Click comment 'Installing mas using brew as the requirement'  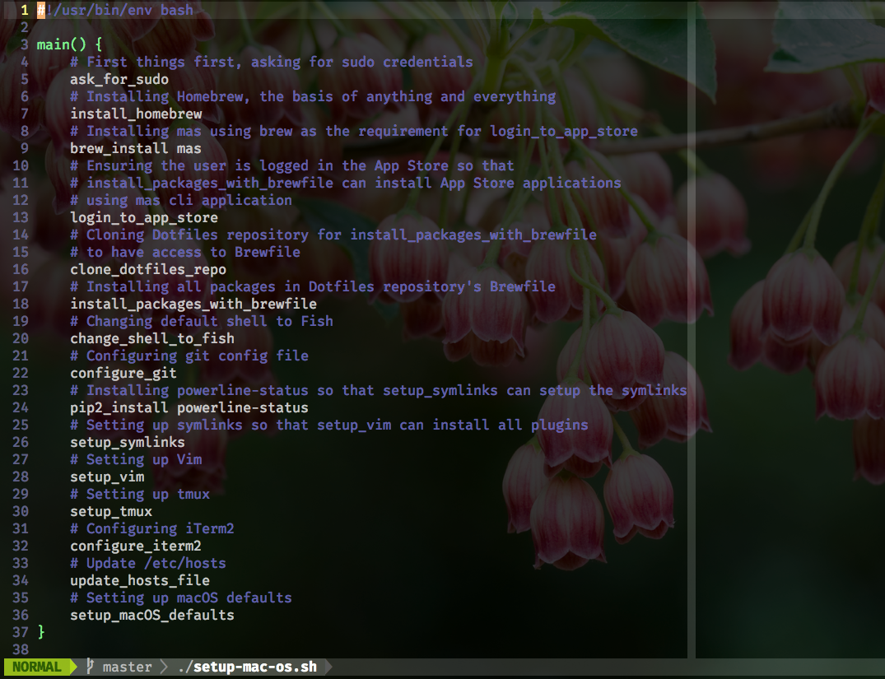[x=354, y=131]
